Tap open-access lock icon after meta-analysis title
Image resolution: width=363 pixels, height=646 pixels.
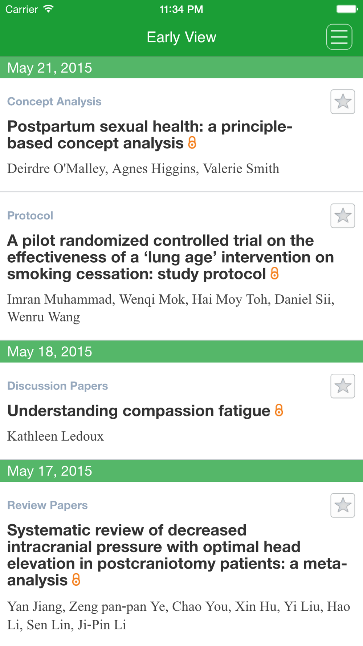[x=76, y=580]
